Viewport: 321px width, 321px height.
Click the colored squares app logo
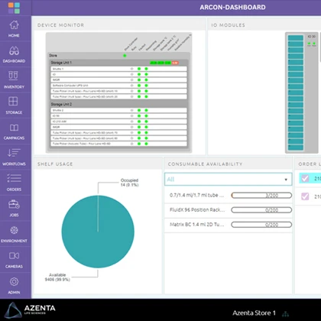(14, 8)
